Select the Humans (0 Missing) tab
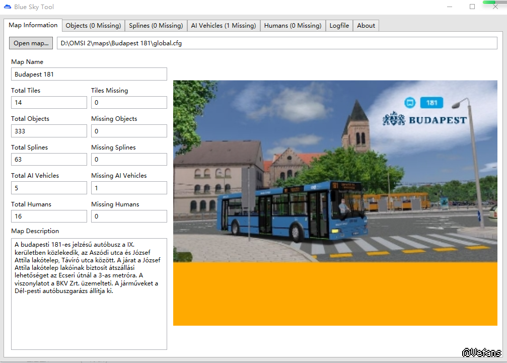This screenshot has width=507, height=363. point(293,26)
